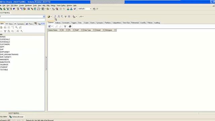
Task: Switch to the Referential tab
Action: pos(135,23)
